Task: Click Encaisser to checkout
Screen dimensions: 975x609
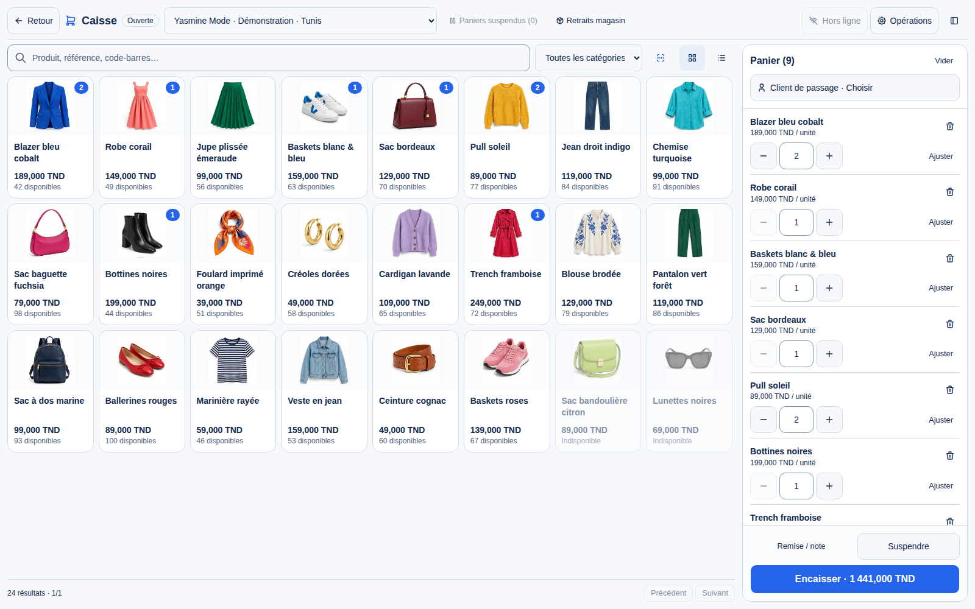Action: click(x=855, y=579)
